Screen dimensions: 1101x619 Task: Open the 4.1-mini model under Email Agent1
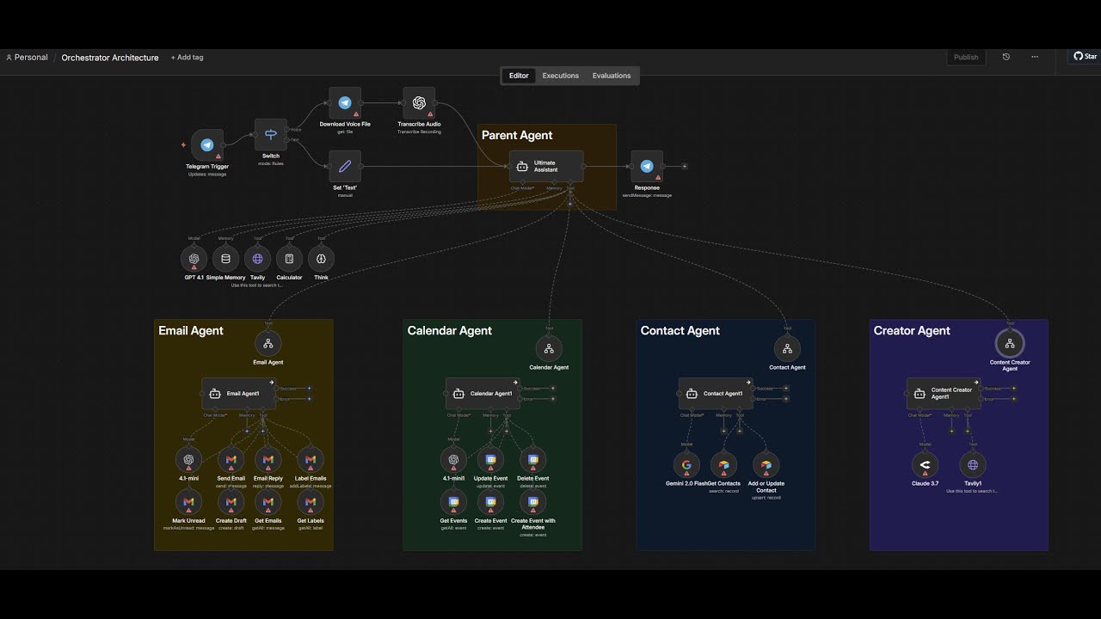pos(188,460)
